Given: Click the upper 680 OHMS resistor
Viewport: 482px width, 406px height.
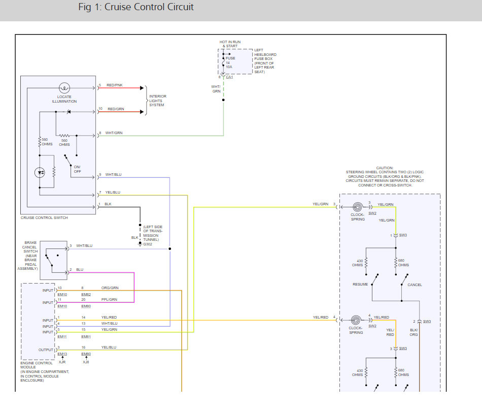Looking at the screenshot, I should click(x=396, y=263).
